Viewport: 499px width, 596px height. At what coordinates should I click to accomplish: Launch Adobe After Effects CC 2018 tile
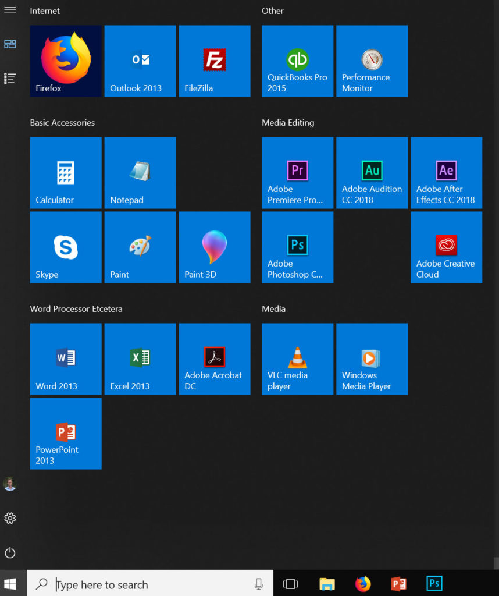[446, 173]
